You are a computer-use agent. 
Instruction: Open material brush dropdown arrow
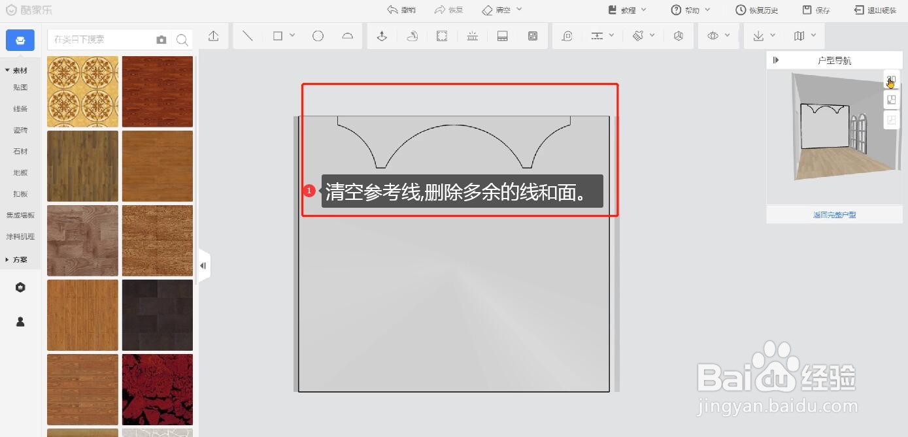[x=652, y=35]
